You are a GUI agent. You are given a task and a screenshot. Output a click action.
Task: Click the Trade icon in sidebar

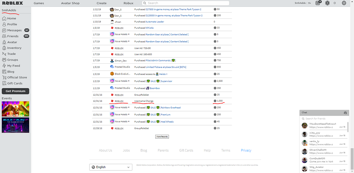pyautogui.click(x=4, y=54)
